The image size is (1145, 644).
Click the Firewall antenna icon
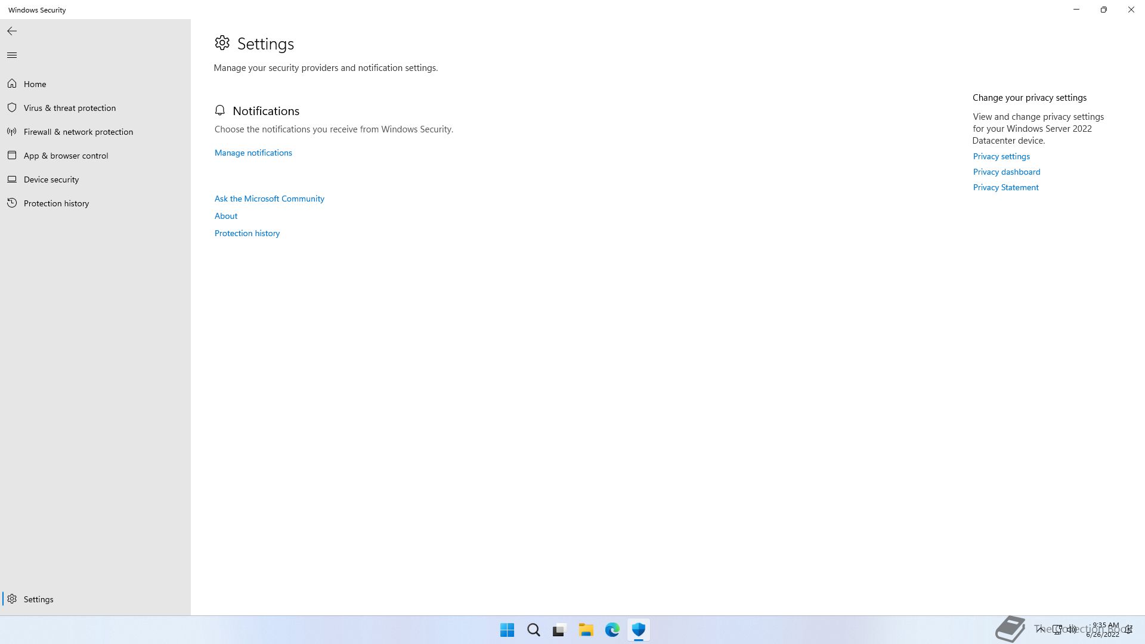(12, 131)
